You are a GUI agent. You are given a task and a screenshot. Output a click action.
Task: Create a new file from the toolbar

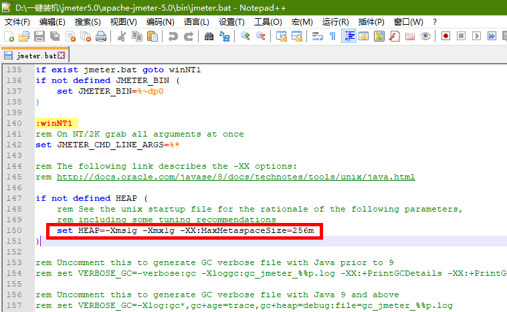point(9,36)
